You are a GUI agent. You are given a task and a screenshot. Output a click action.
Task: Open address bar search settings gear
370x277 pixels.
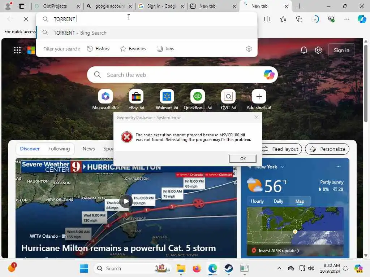[x=249, y=49]
